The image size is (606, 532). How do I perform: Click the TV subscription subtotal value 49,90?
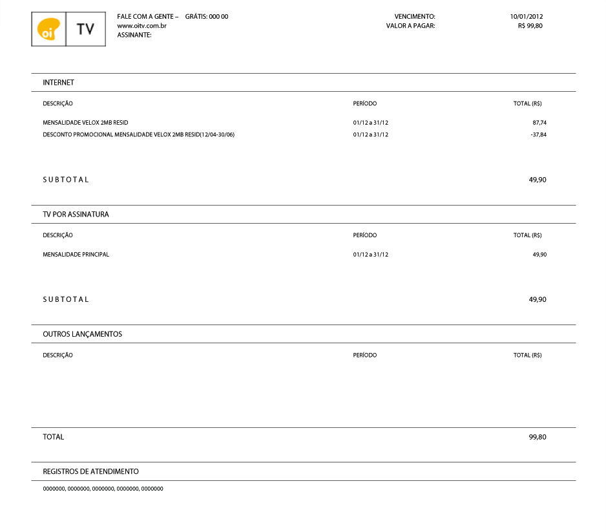(x=538, y=299)
